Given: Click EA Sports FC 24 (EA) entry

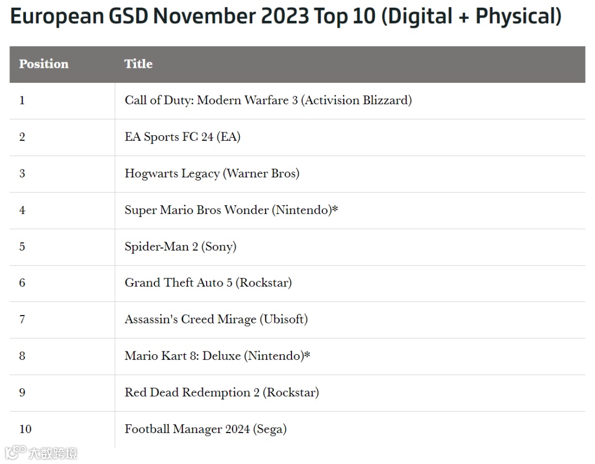Looking at the screenshot, I should (182, 137).
